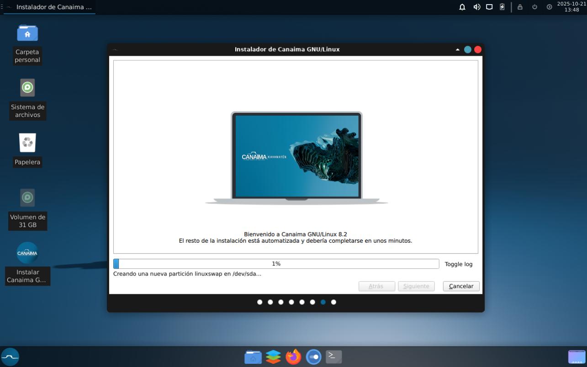Open the Canaima application menu launcher
The width and height of the screenshot is (587, 367).
click(10, 356)
